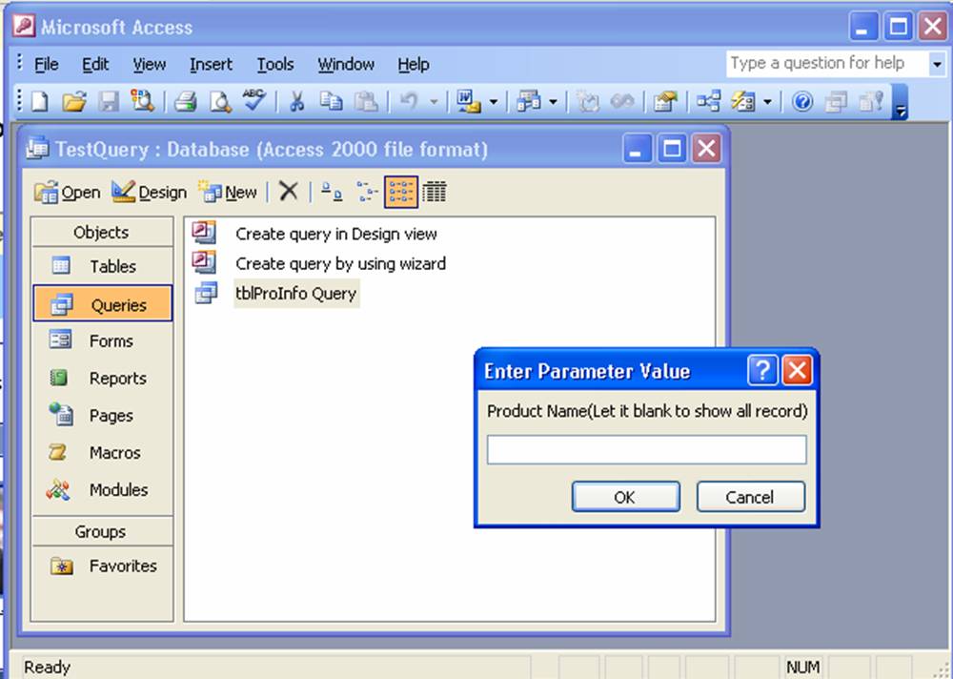953x679 pixels.
Task: Open the View menu
Action: click(x=149, y=64)
